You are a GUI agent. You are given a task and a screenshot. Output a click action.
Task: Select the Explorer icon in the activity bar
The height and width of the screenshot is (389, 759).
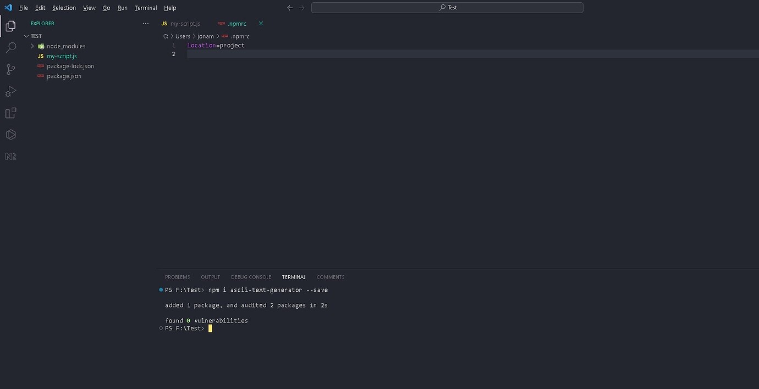click(x=10, y=26)
